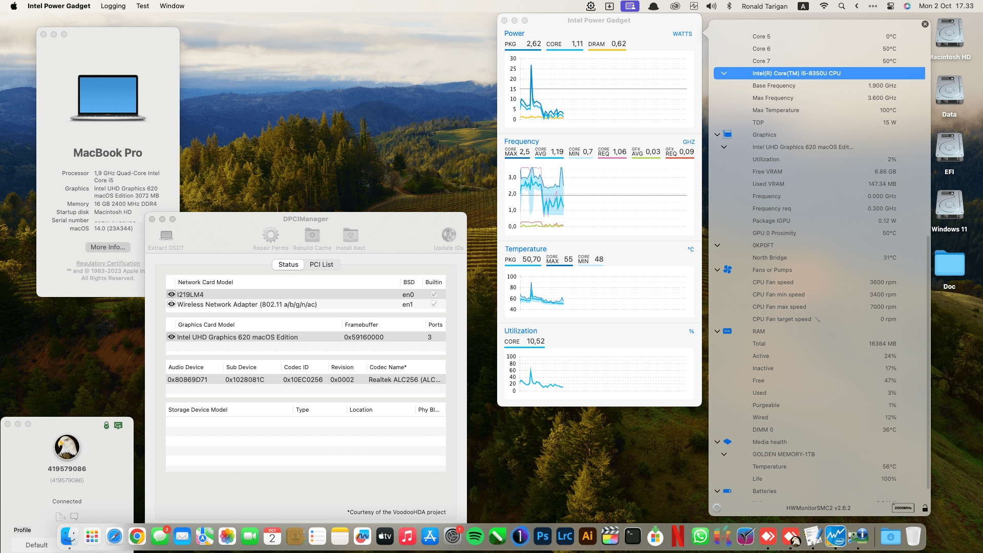
Task: Click the chat bubble icon under Connected
Action: [74, 517]
